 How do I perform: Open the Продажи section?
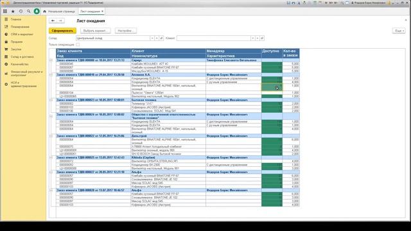tap(17, 42)
